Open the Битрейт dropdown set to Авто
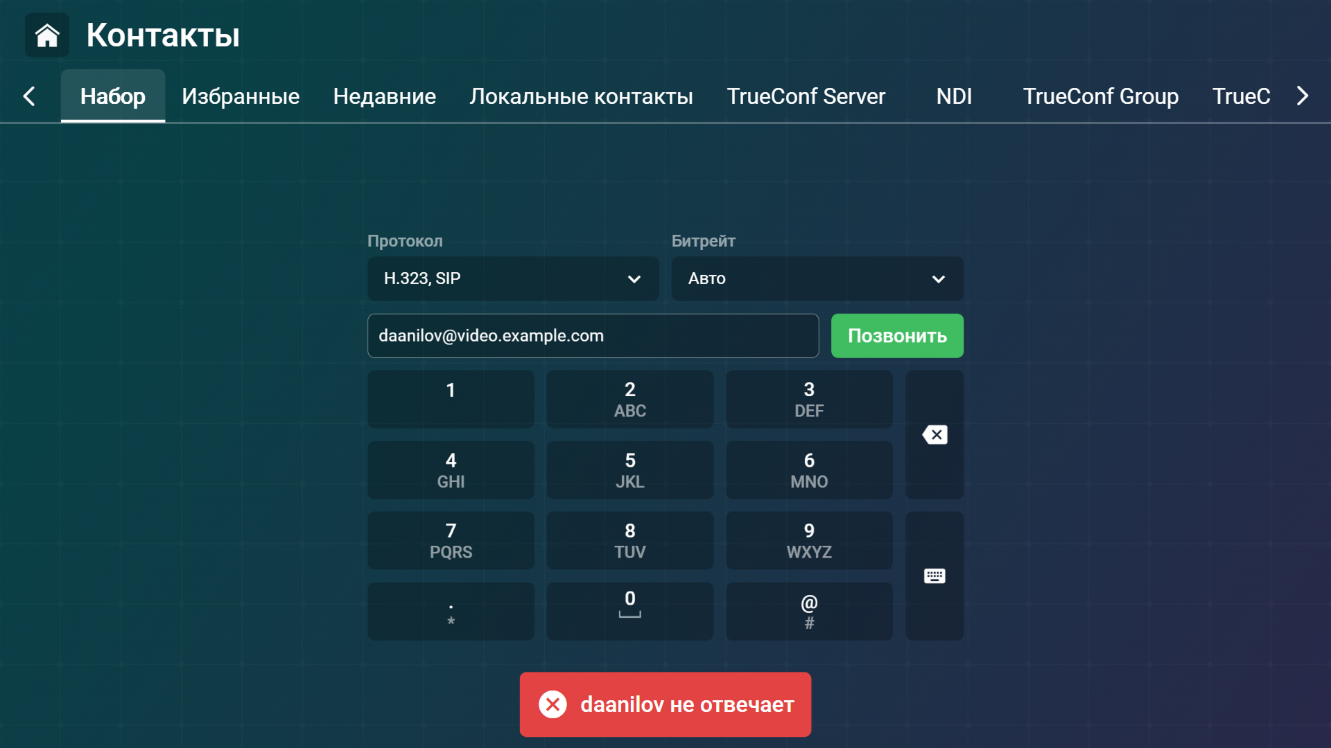This screenshot has width=1331, height=748. coord(817,278)
